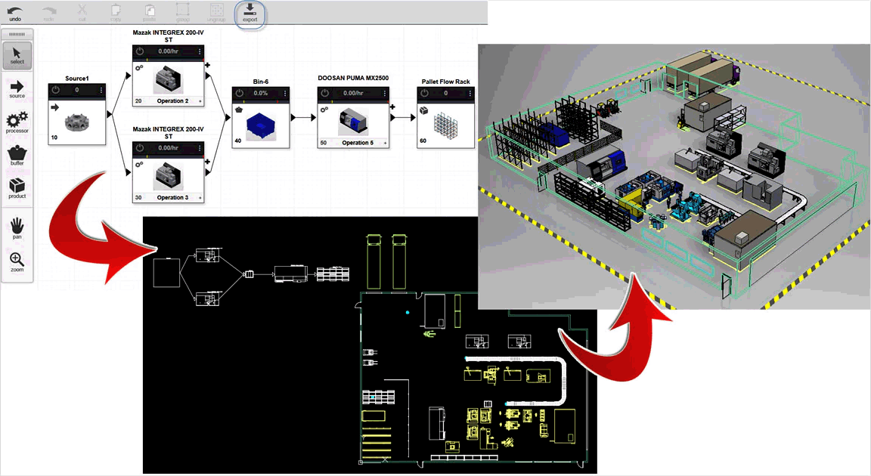This screenshot has width=871, height=476.
Task: Toggle power on the Source1 node
Action: tap(56, 90)
